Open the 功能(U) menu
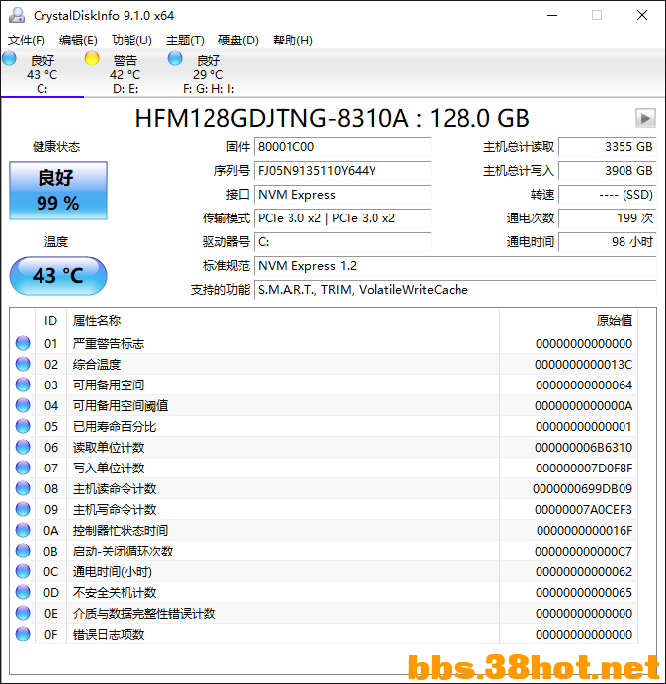The width and height of the screenshot is (666, 684). (x=131, y=41)
